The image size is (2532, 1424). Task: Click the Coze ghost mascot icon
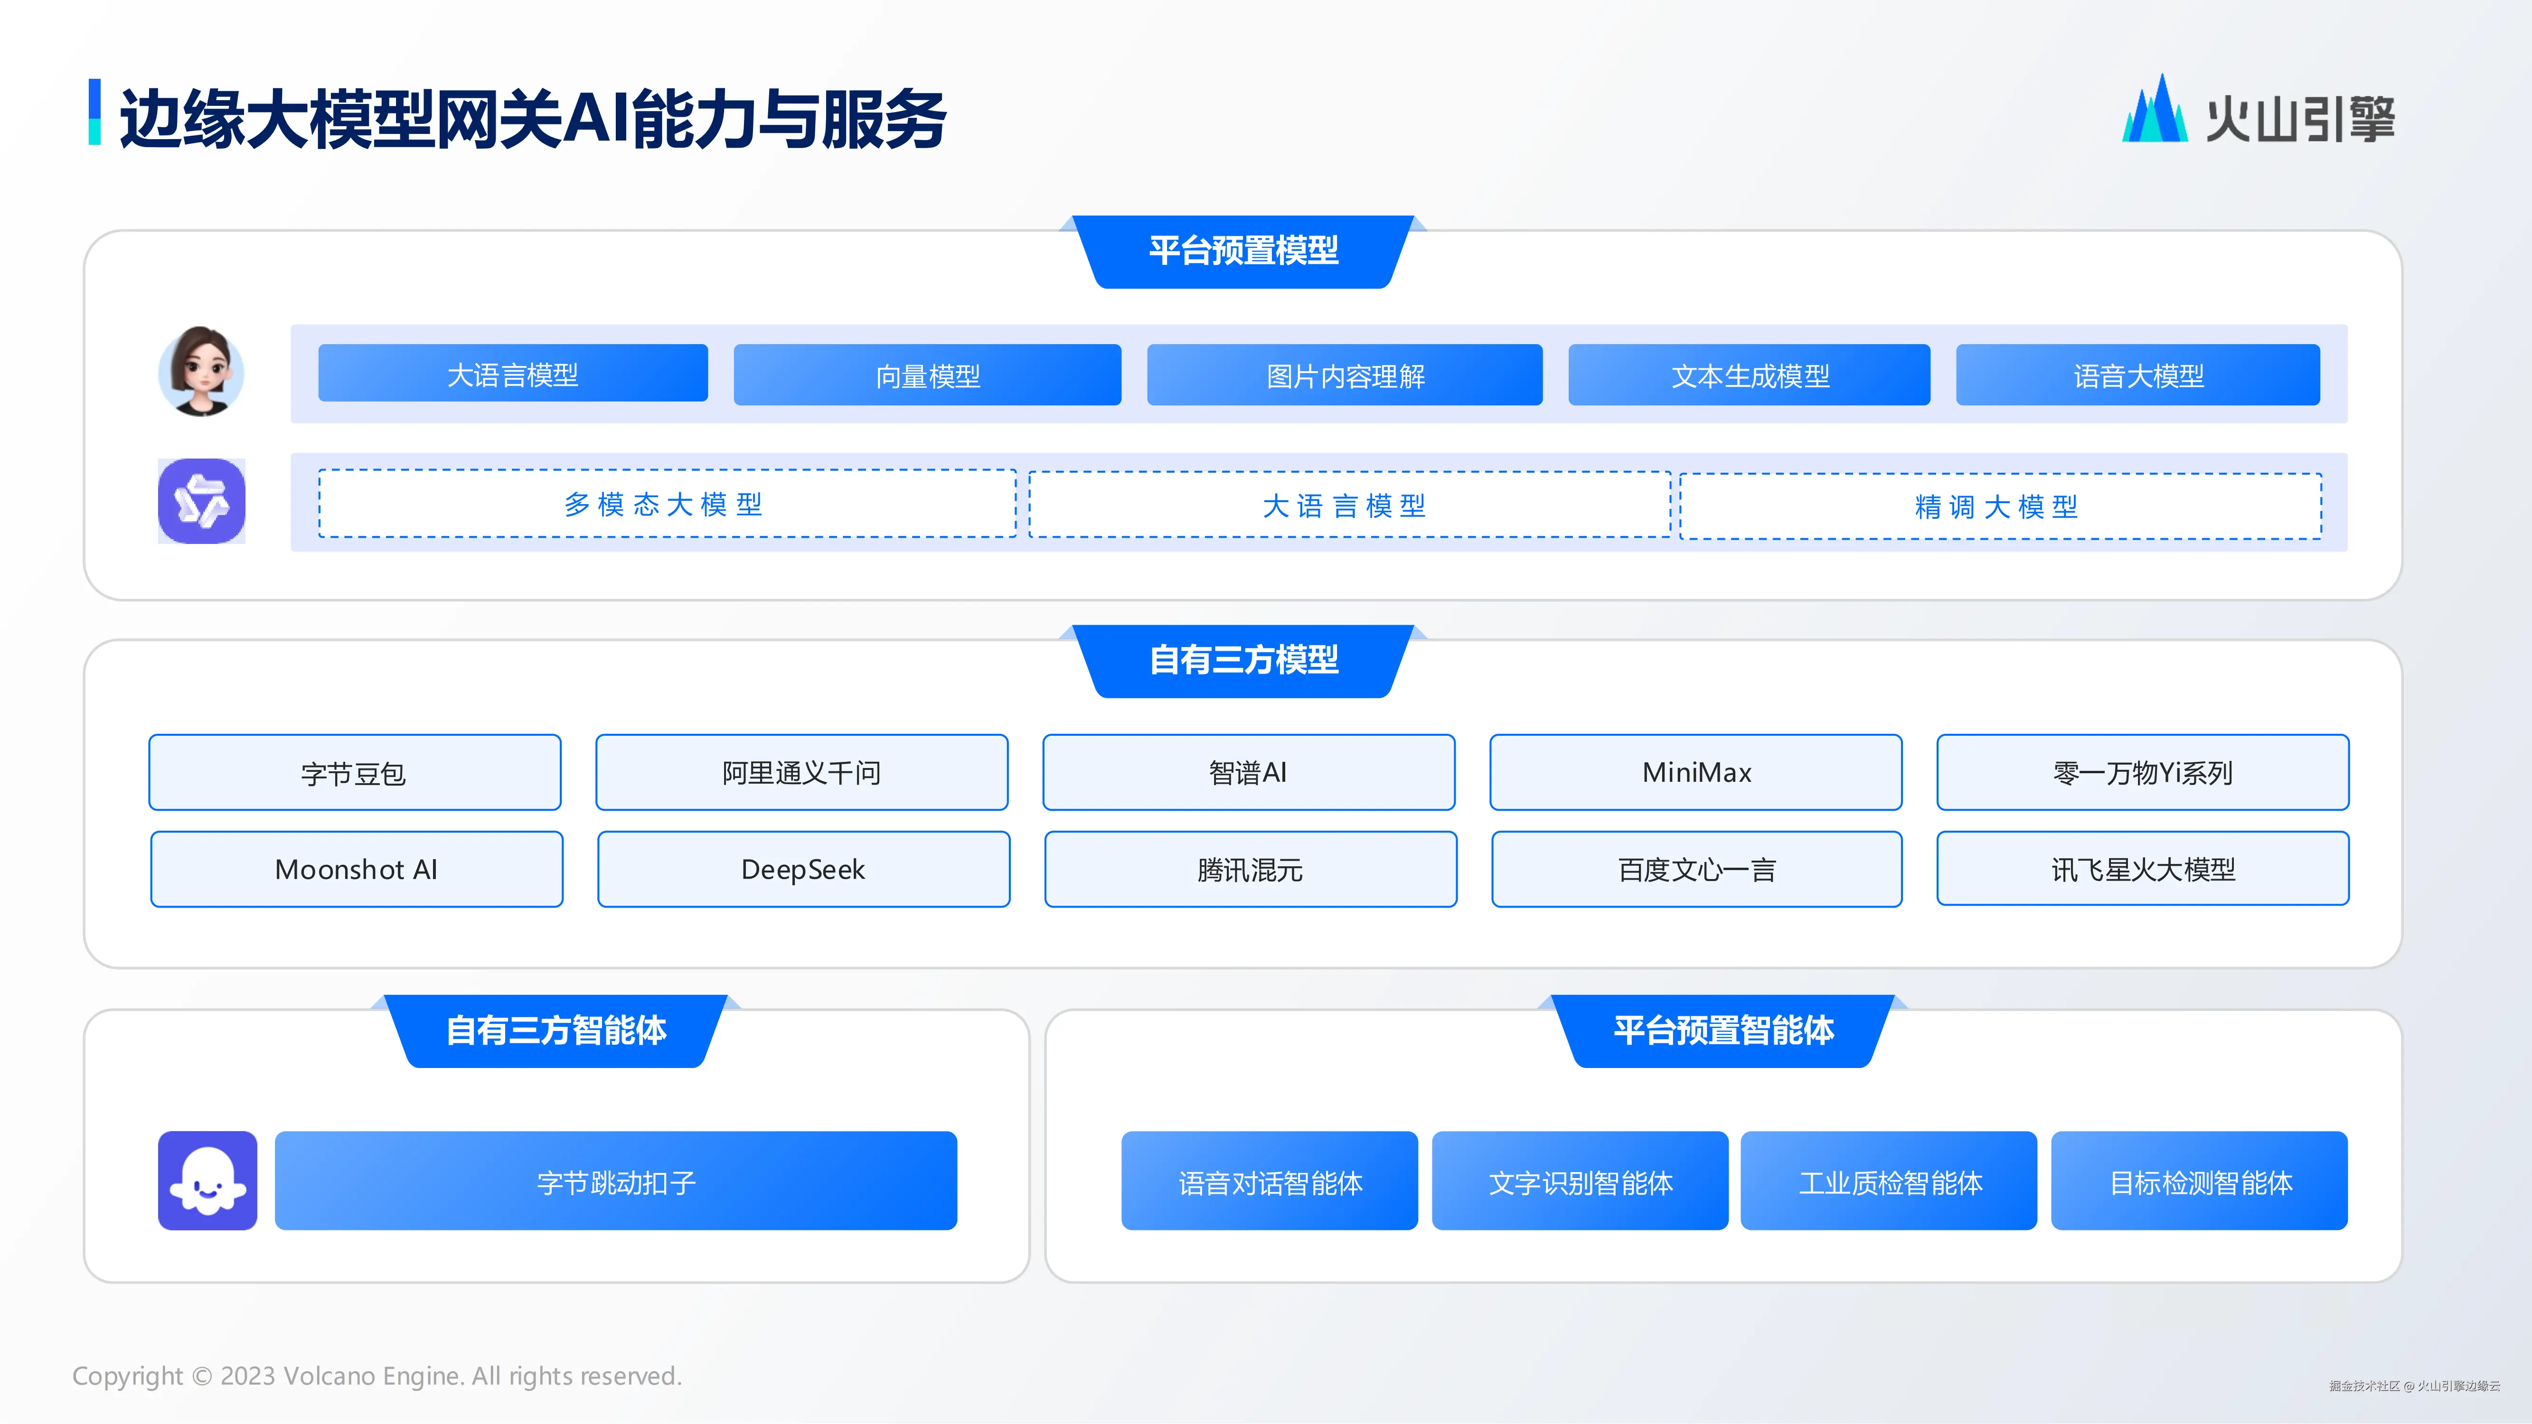click(207, 1180)
